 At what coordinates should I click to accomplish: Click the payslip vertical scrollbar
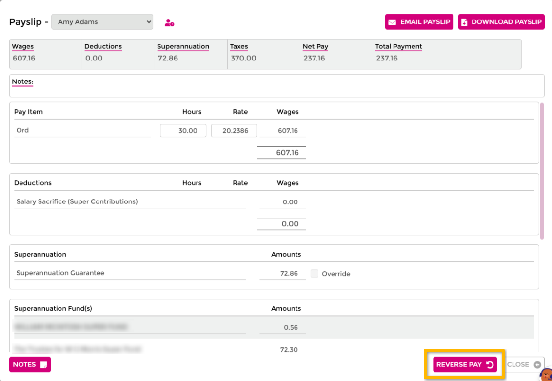click(542, 171)
